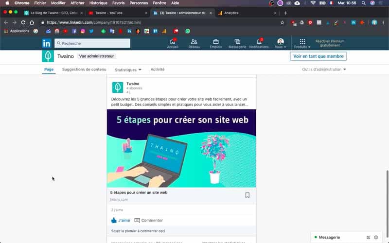Go to Chrome home page icon

pos(32,22)
